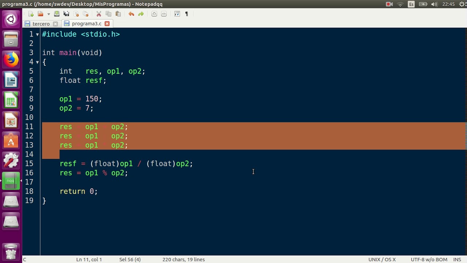Screen dimensions: 467x263
Task: Click on return 0; statement
Action: click(78, 192)
